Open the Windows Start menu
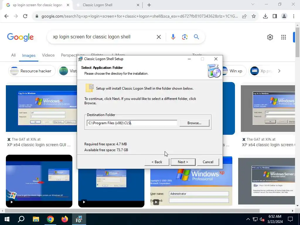300x225 pixels. [7, 219]
